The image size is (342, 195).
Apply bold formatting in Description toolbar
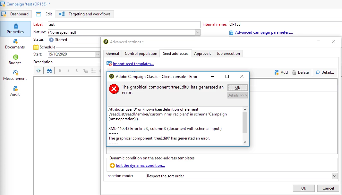point(60,71)
